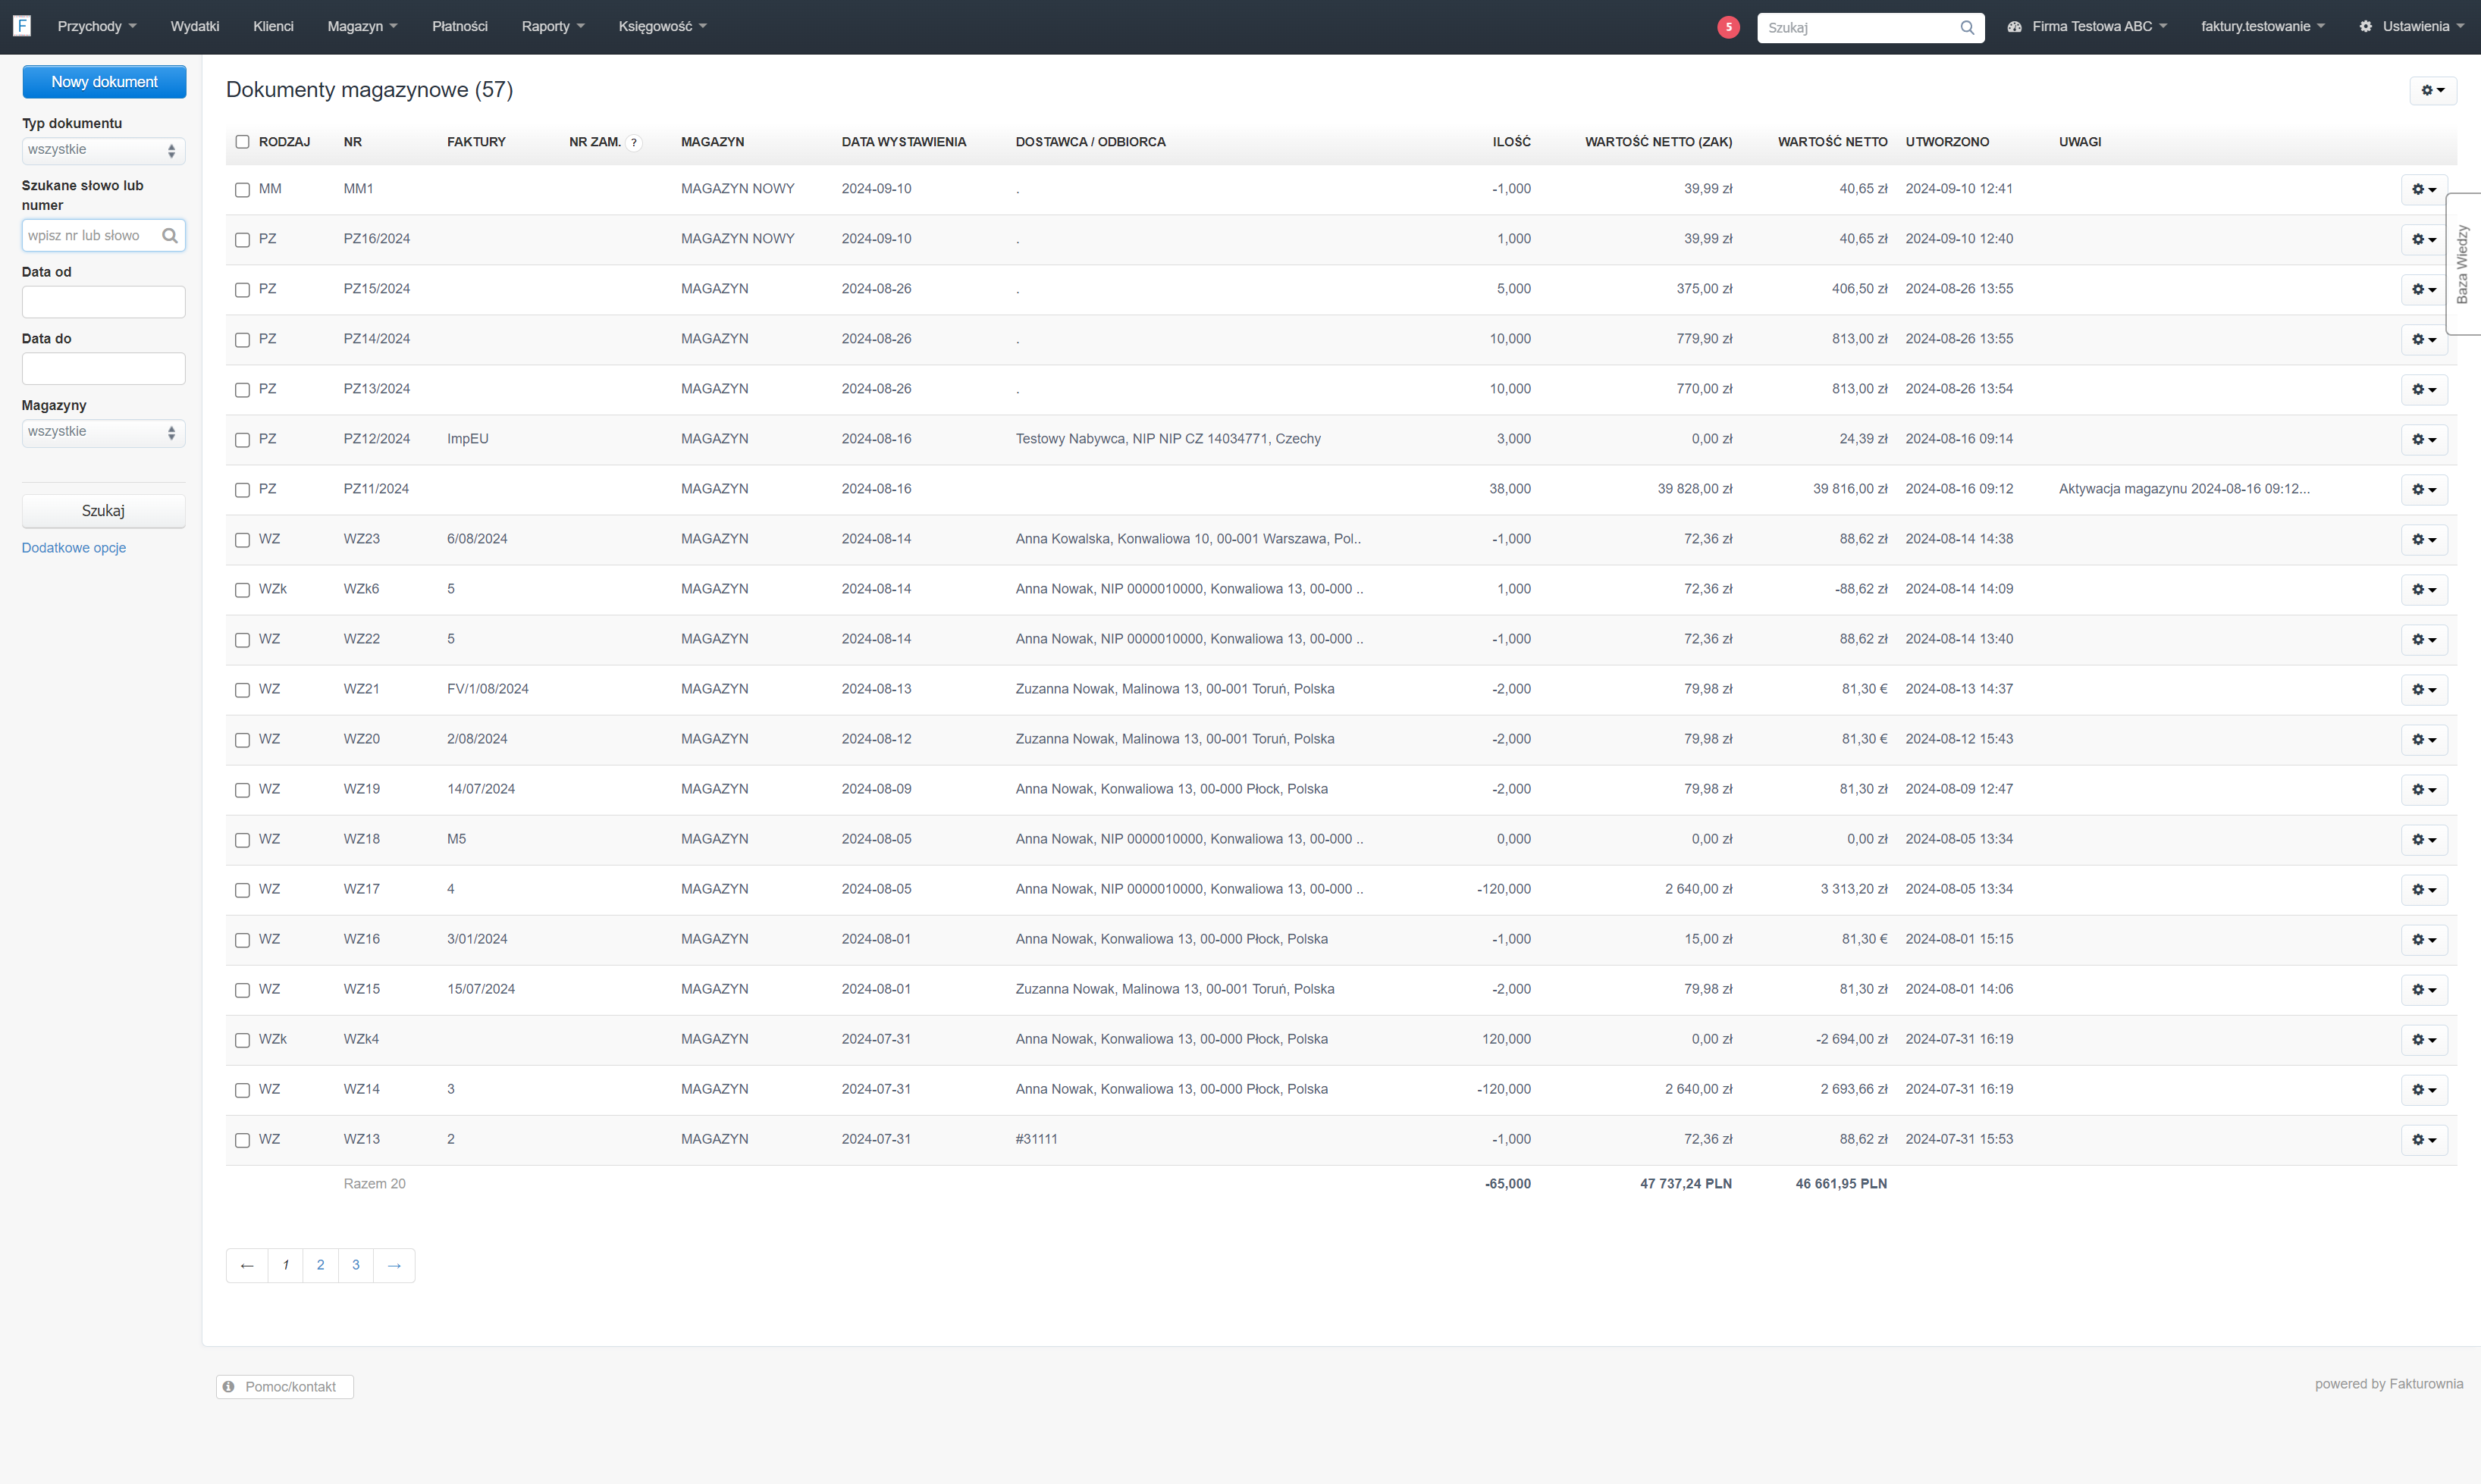This screenshot has width=2481, height=1484.
Task: Open the gear menu for row WZ17
Action: 2424,889
